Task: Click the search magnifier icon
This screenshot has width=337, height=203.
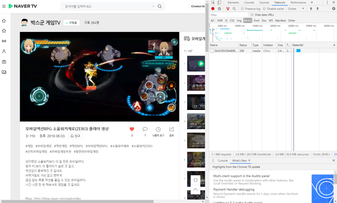Action: pos(160,6)
